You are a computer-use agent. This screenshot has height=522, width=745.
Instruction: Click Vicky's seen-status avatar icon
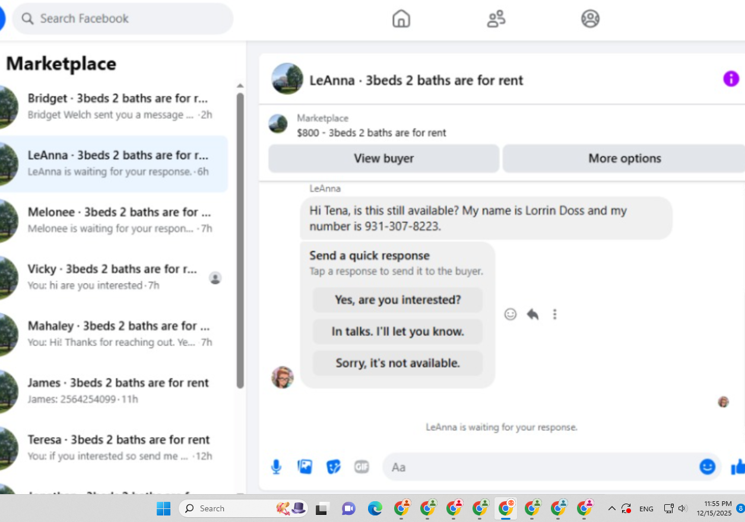[x=215, y=278]
